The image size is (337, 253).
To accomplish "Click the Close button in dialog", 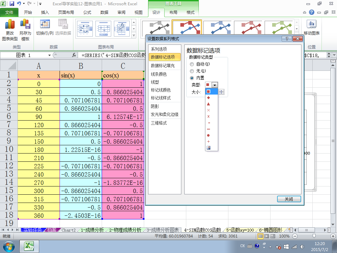I will click(289, 199).
